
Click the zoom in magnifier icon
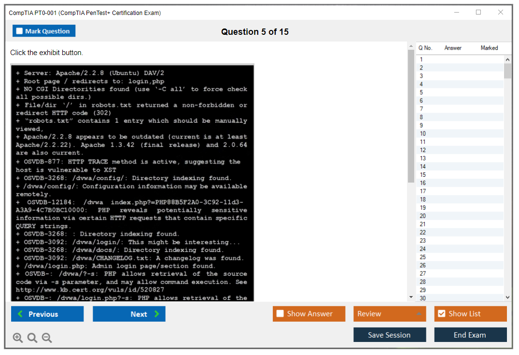(x=18, y=338)
